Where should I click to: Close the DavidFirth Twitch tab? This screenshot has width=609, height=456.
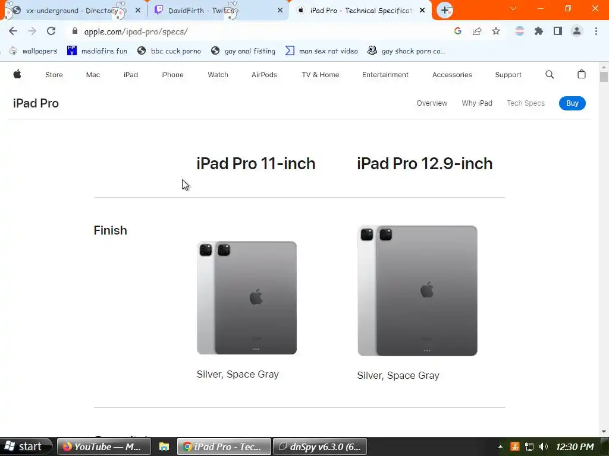[280, 11]
